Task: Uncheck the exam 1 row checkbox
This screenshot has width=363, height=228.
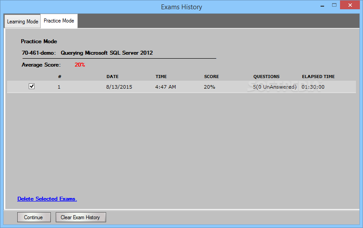Action: pos(32,86)
